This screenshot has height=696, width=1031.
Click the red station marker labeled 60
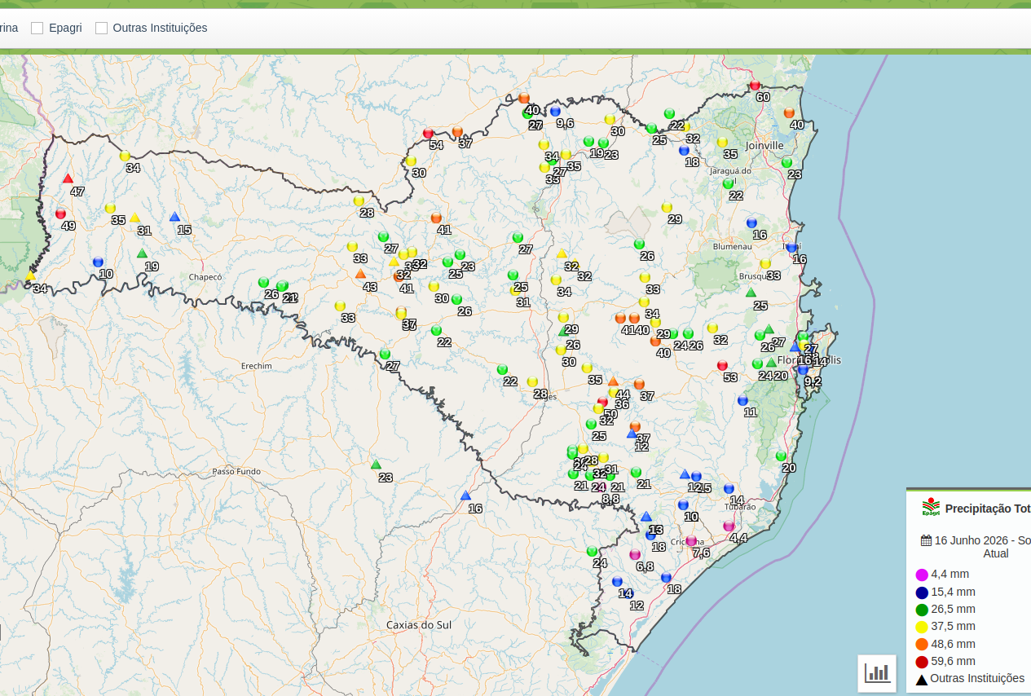[755, 85]
